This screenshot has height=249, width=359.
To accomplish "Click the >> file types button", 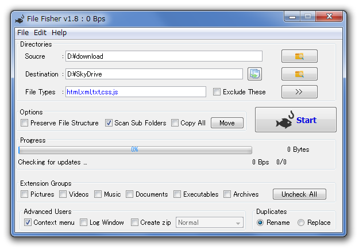I will coord(299,91).
